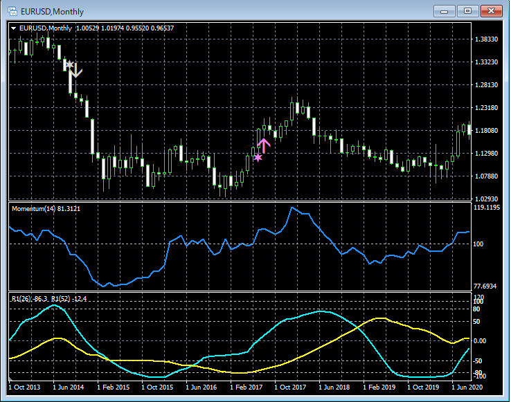511x402 pixels.
Task: Click the 1 Oct 2017 date label
Action: [291, 387]
